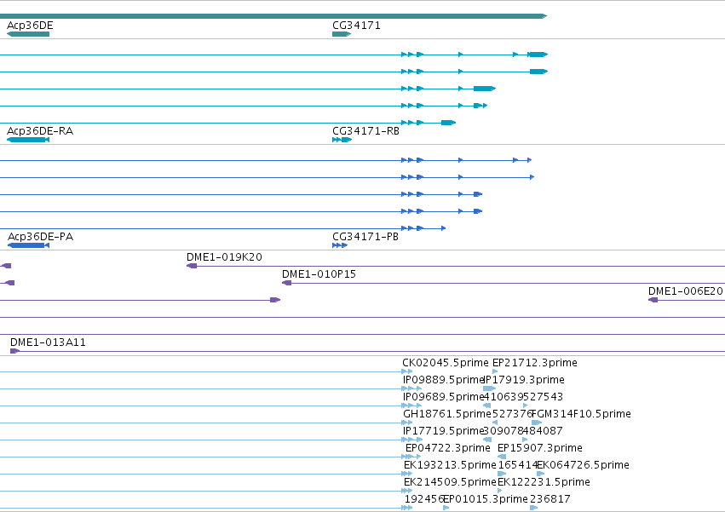Image resolution: width=725 pixels, height=512 pixels.
Task: Open the Acp36DE-PA protein label
Action: 41,236
